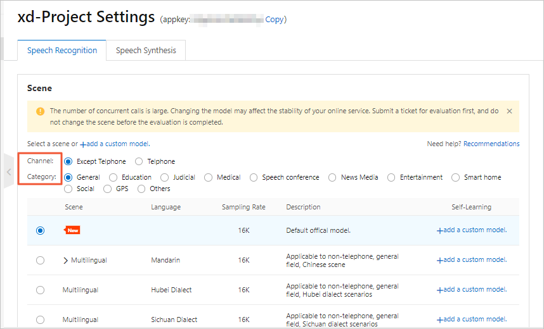Select the default official model scene
The width and height of the screenshot is (544, 329).
40,231
